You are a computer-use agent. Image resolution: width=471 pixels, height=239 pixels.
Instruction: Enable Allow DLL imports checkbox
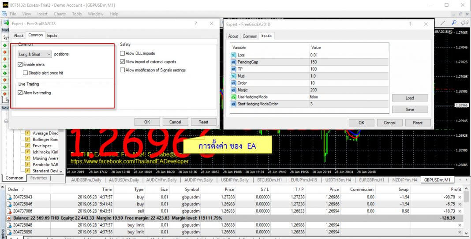point(123,53)
